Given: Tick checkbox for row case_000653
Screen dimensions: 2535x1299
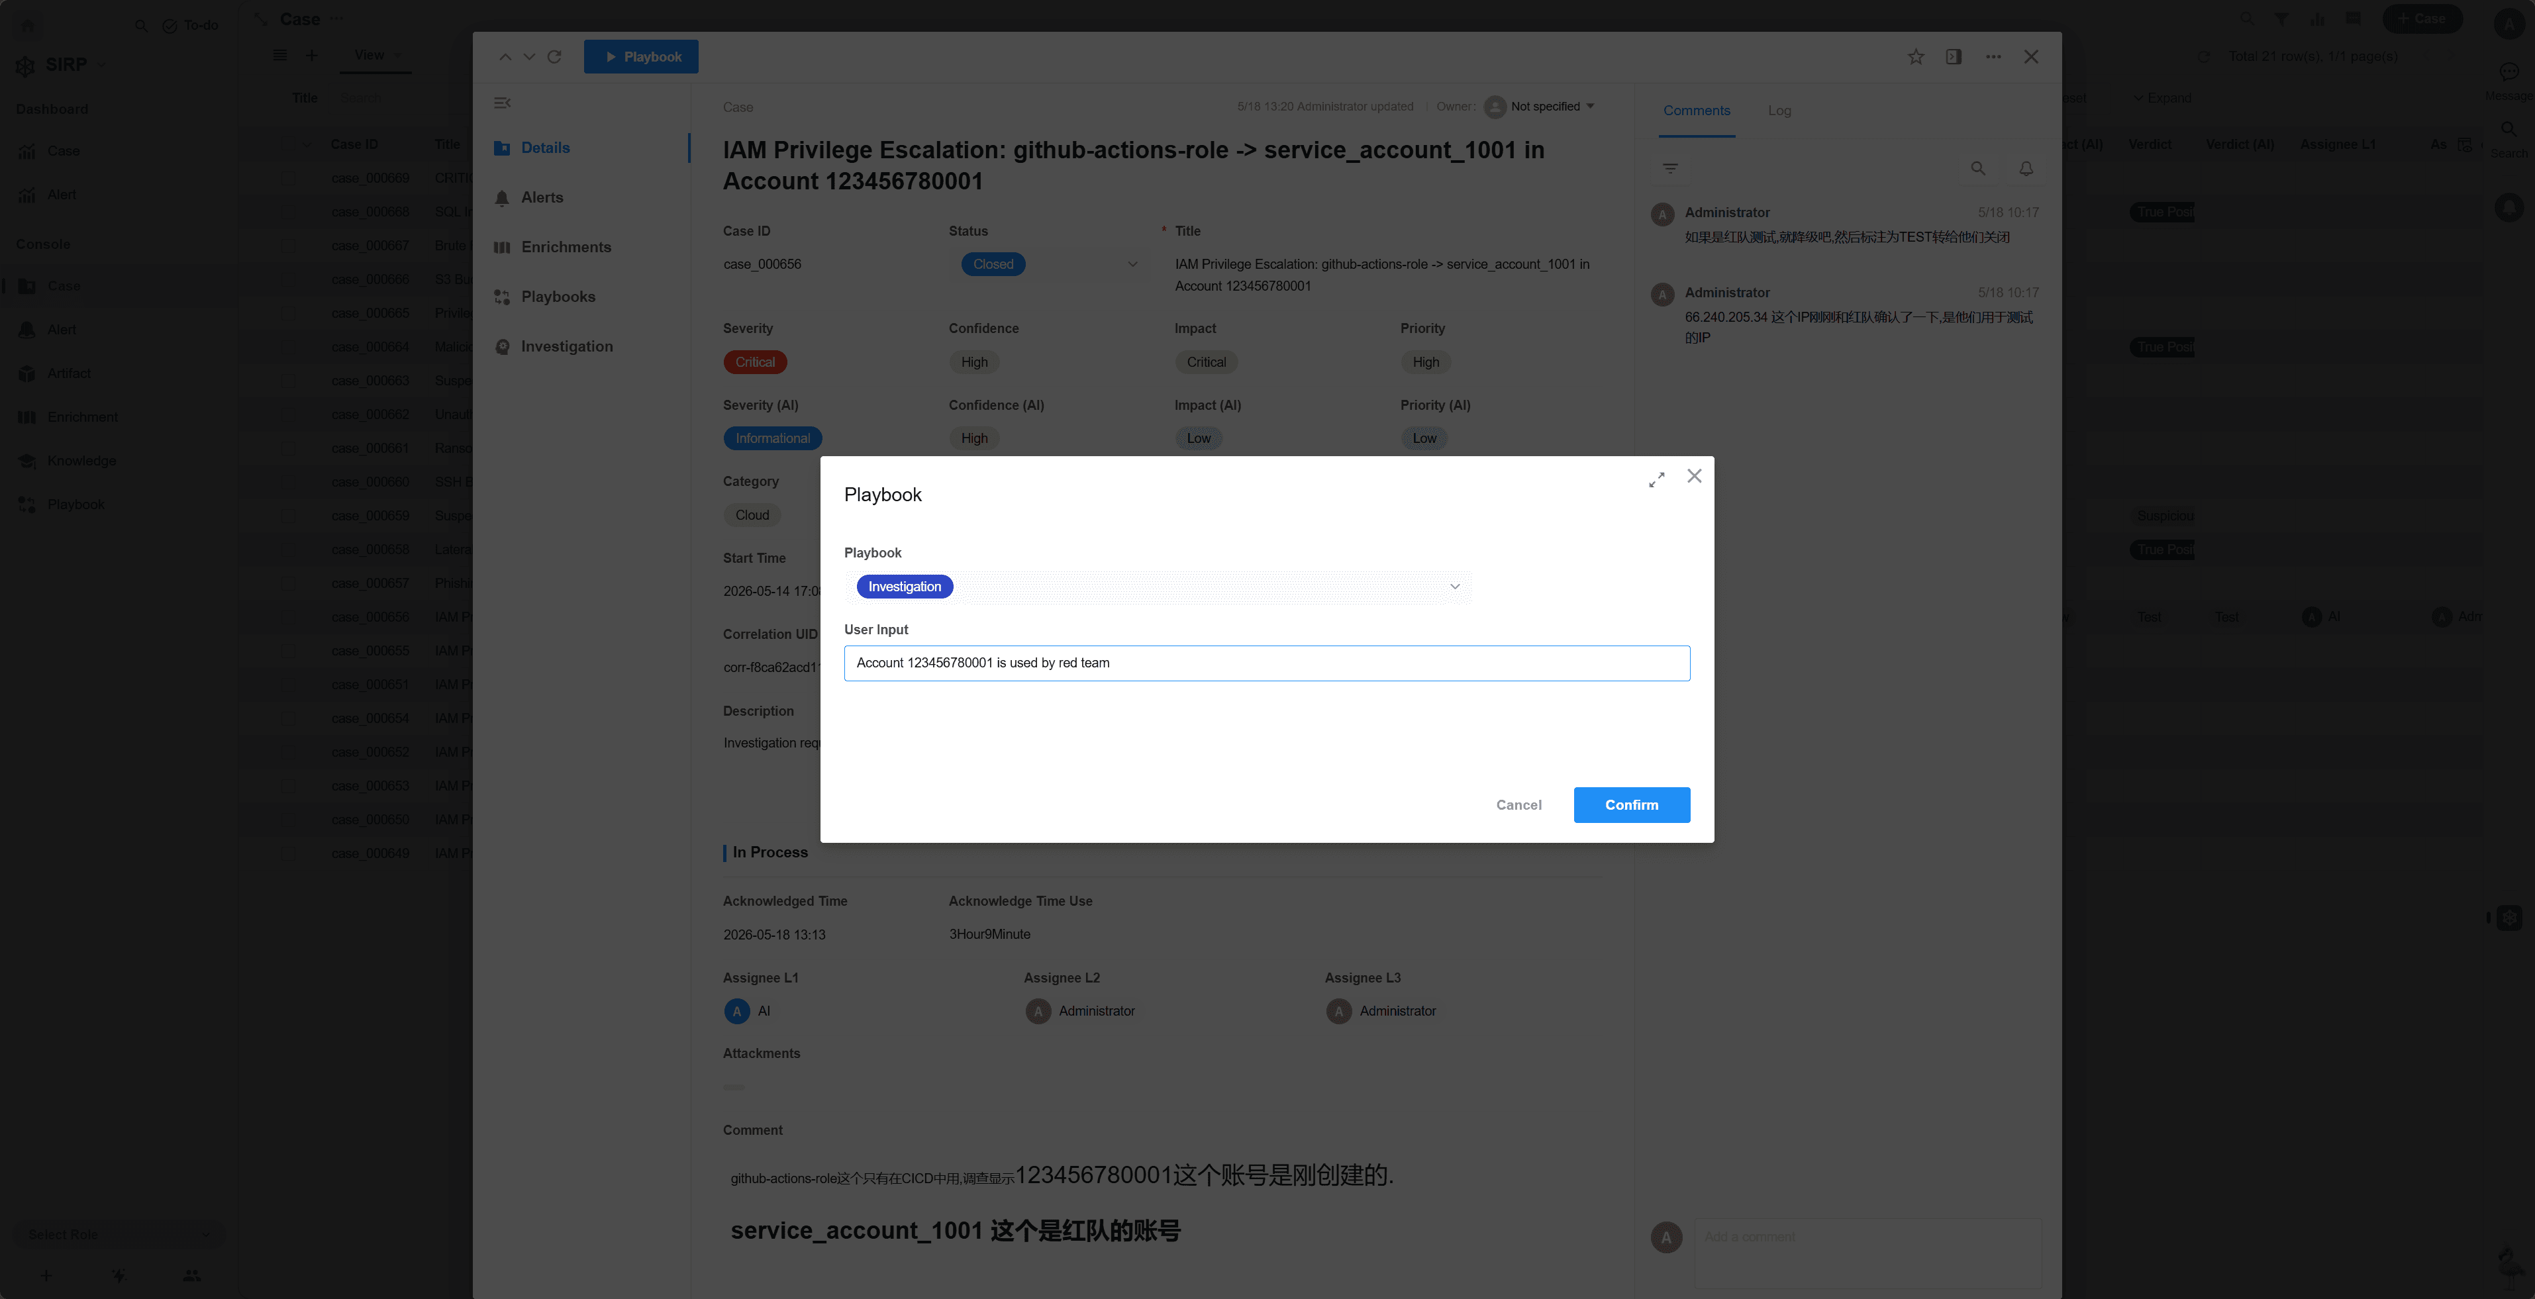Looking at the screenshot, I should click(288, 787).
